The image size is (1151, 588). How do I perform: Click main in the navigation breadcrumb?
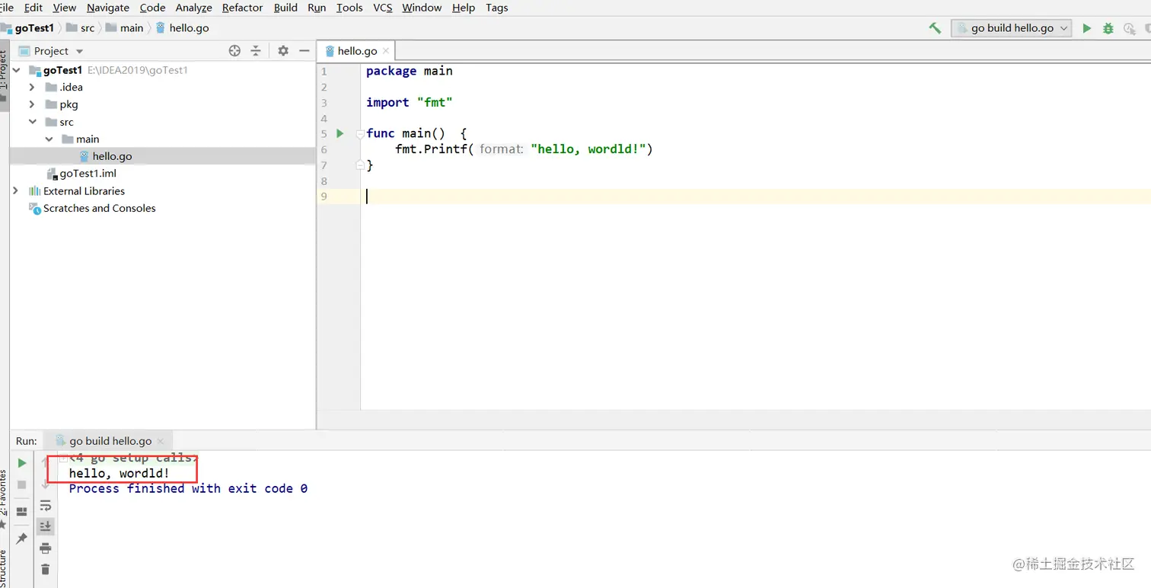click(132, 28)
